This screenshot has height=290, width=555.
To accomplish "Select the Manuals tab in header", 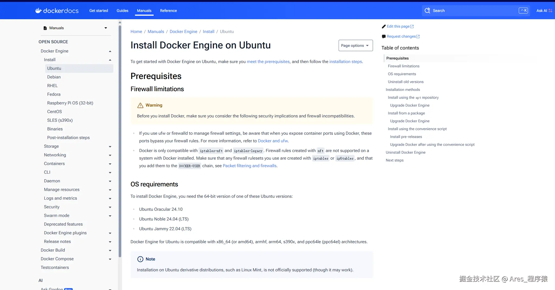I will click(x=144, y=11).
